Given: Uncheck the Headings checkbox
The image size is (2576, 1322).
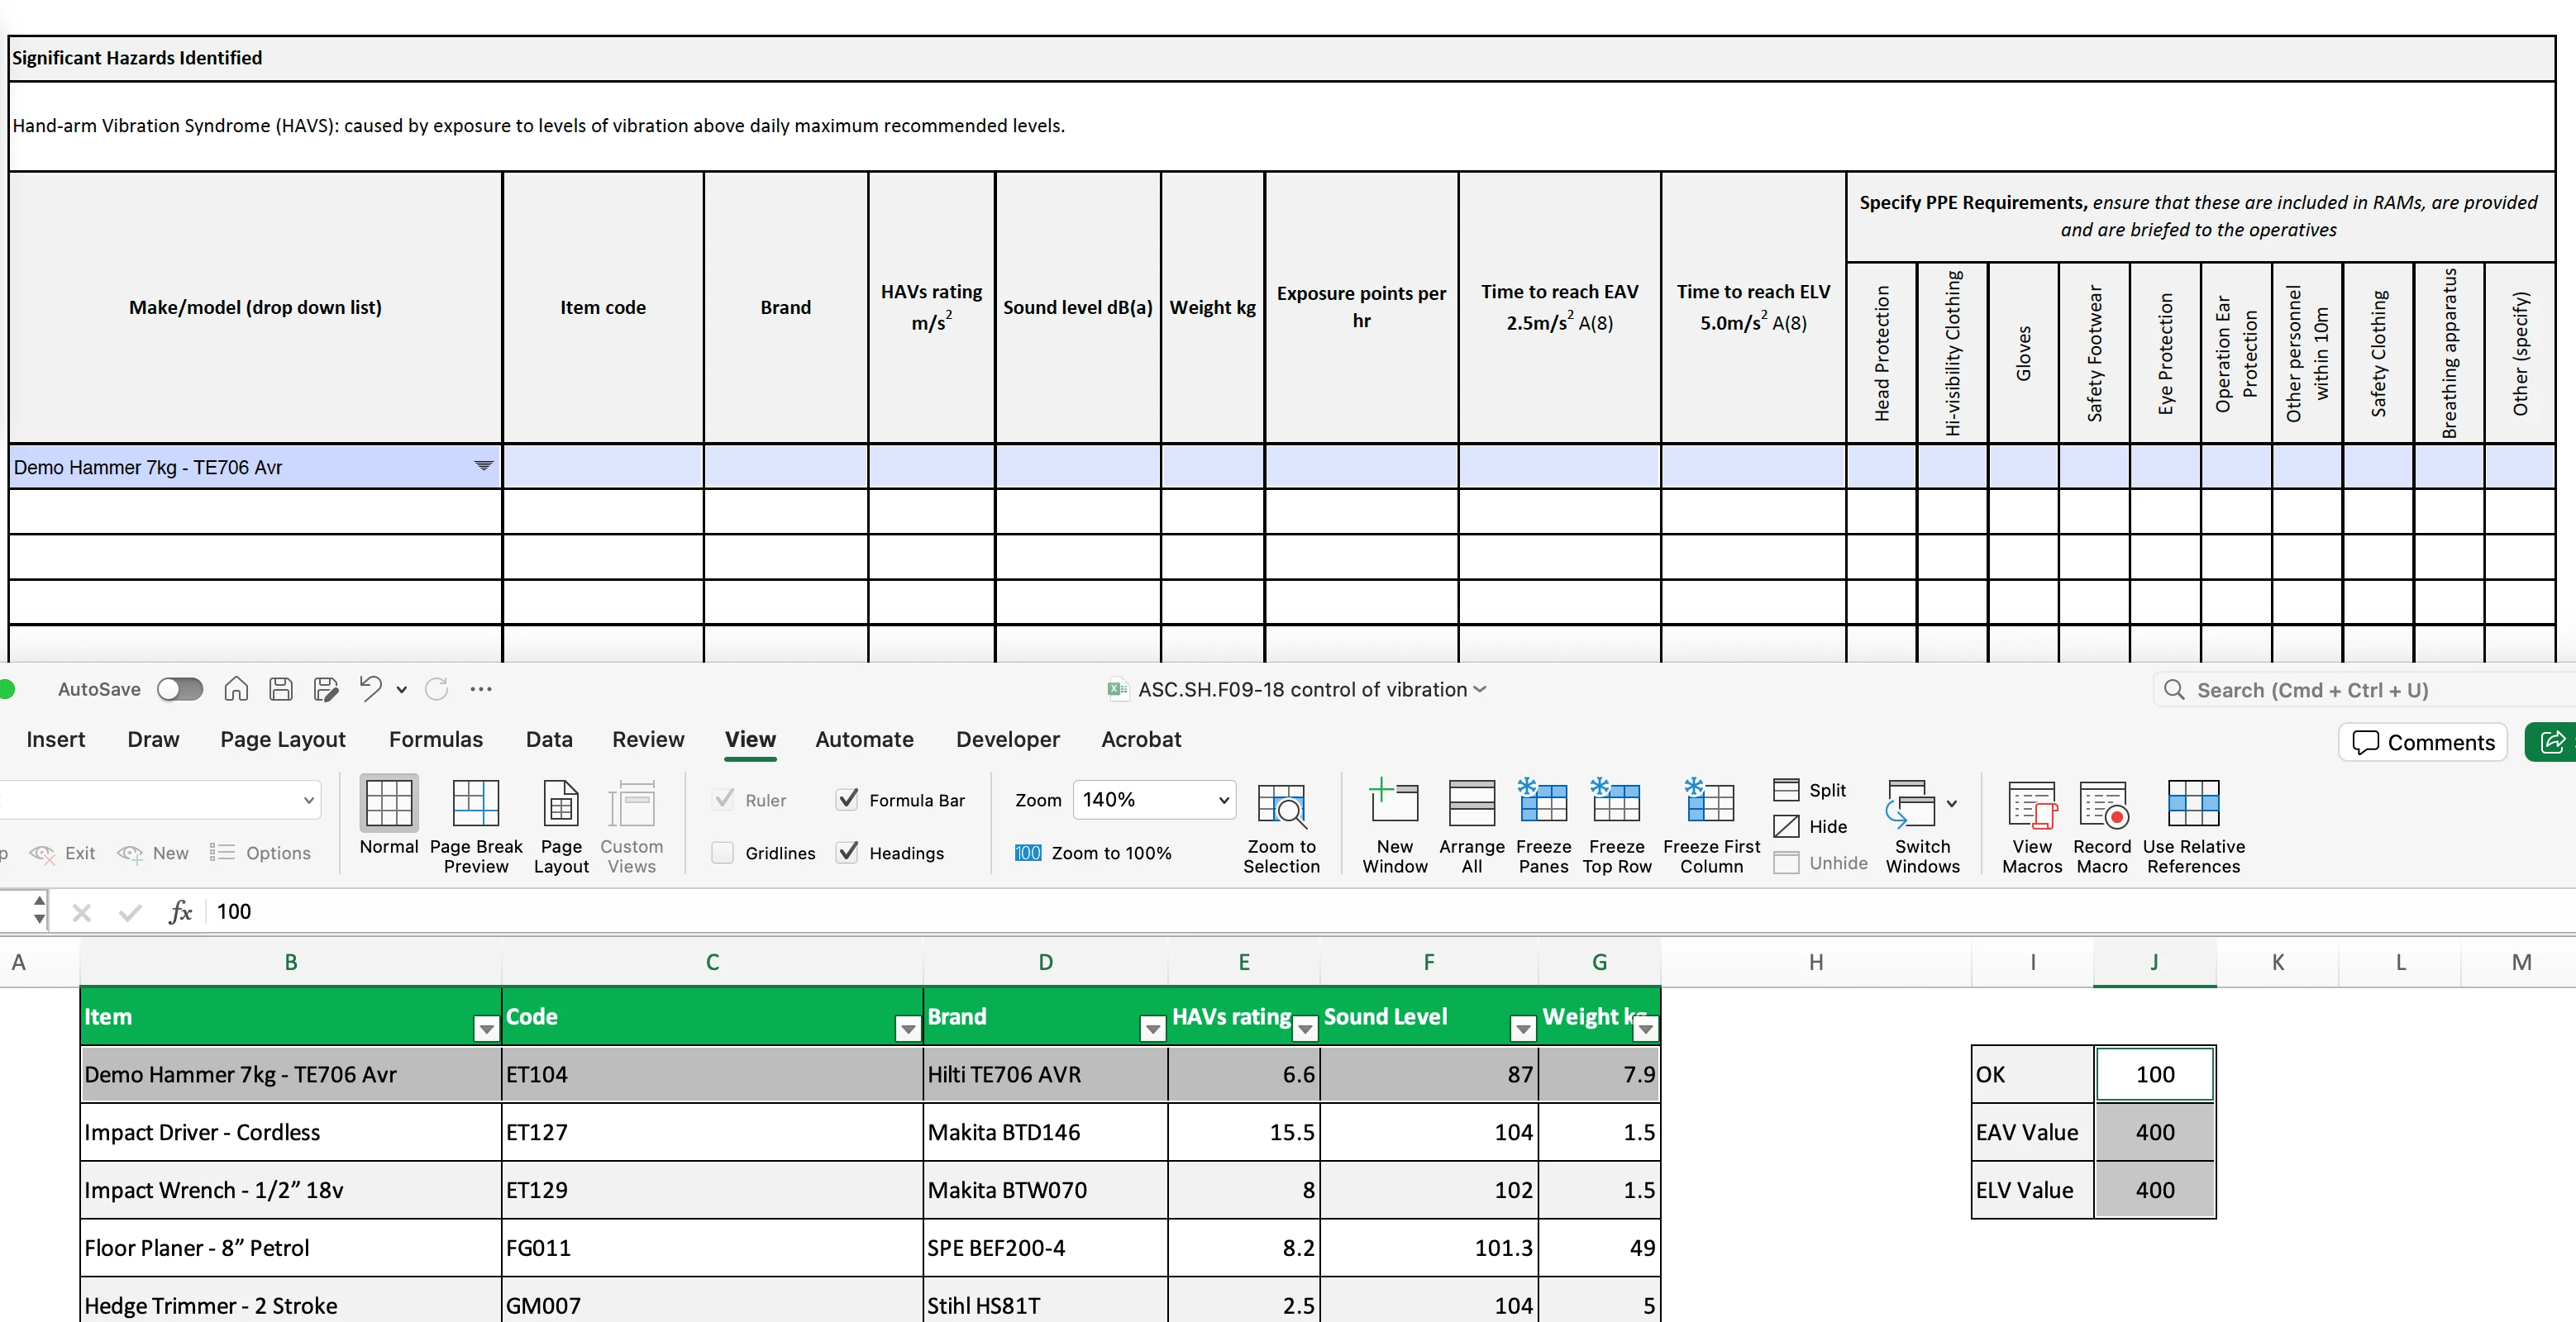Looking at the screenshot, I should coord(848,853).
